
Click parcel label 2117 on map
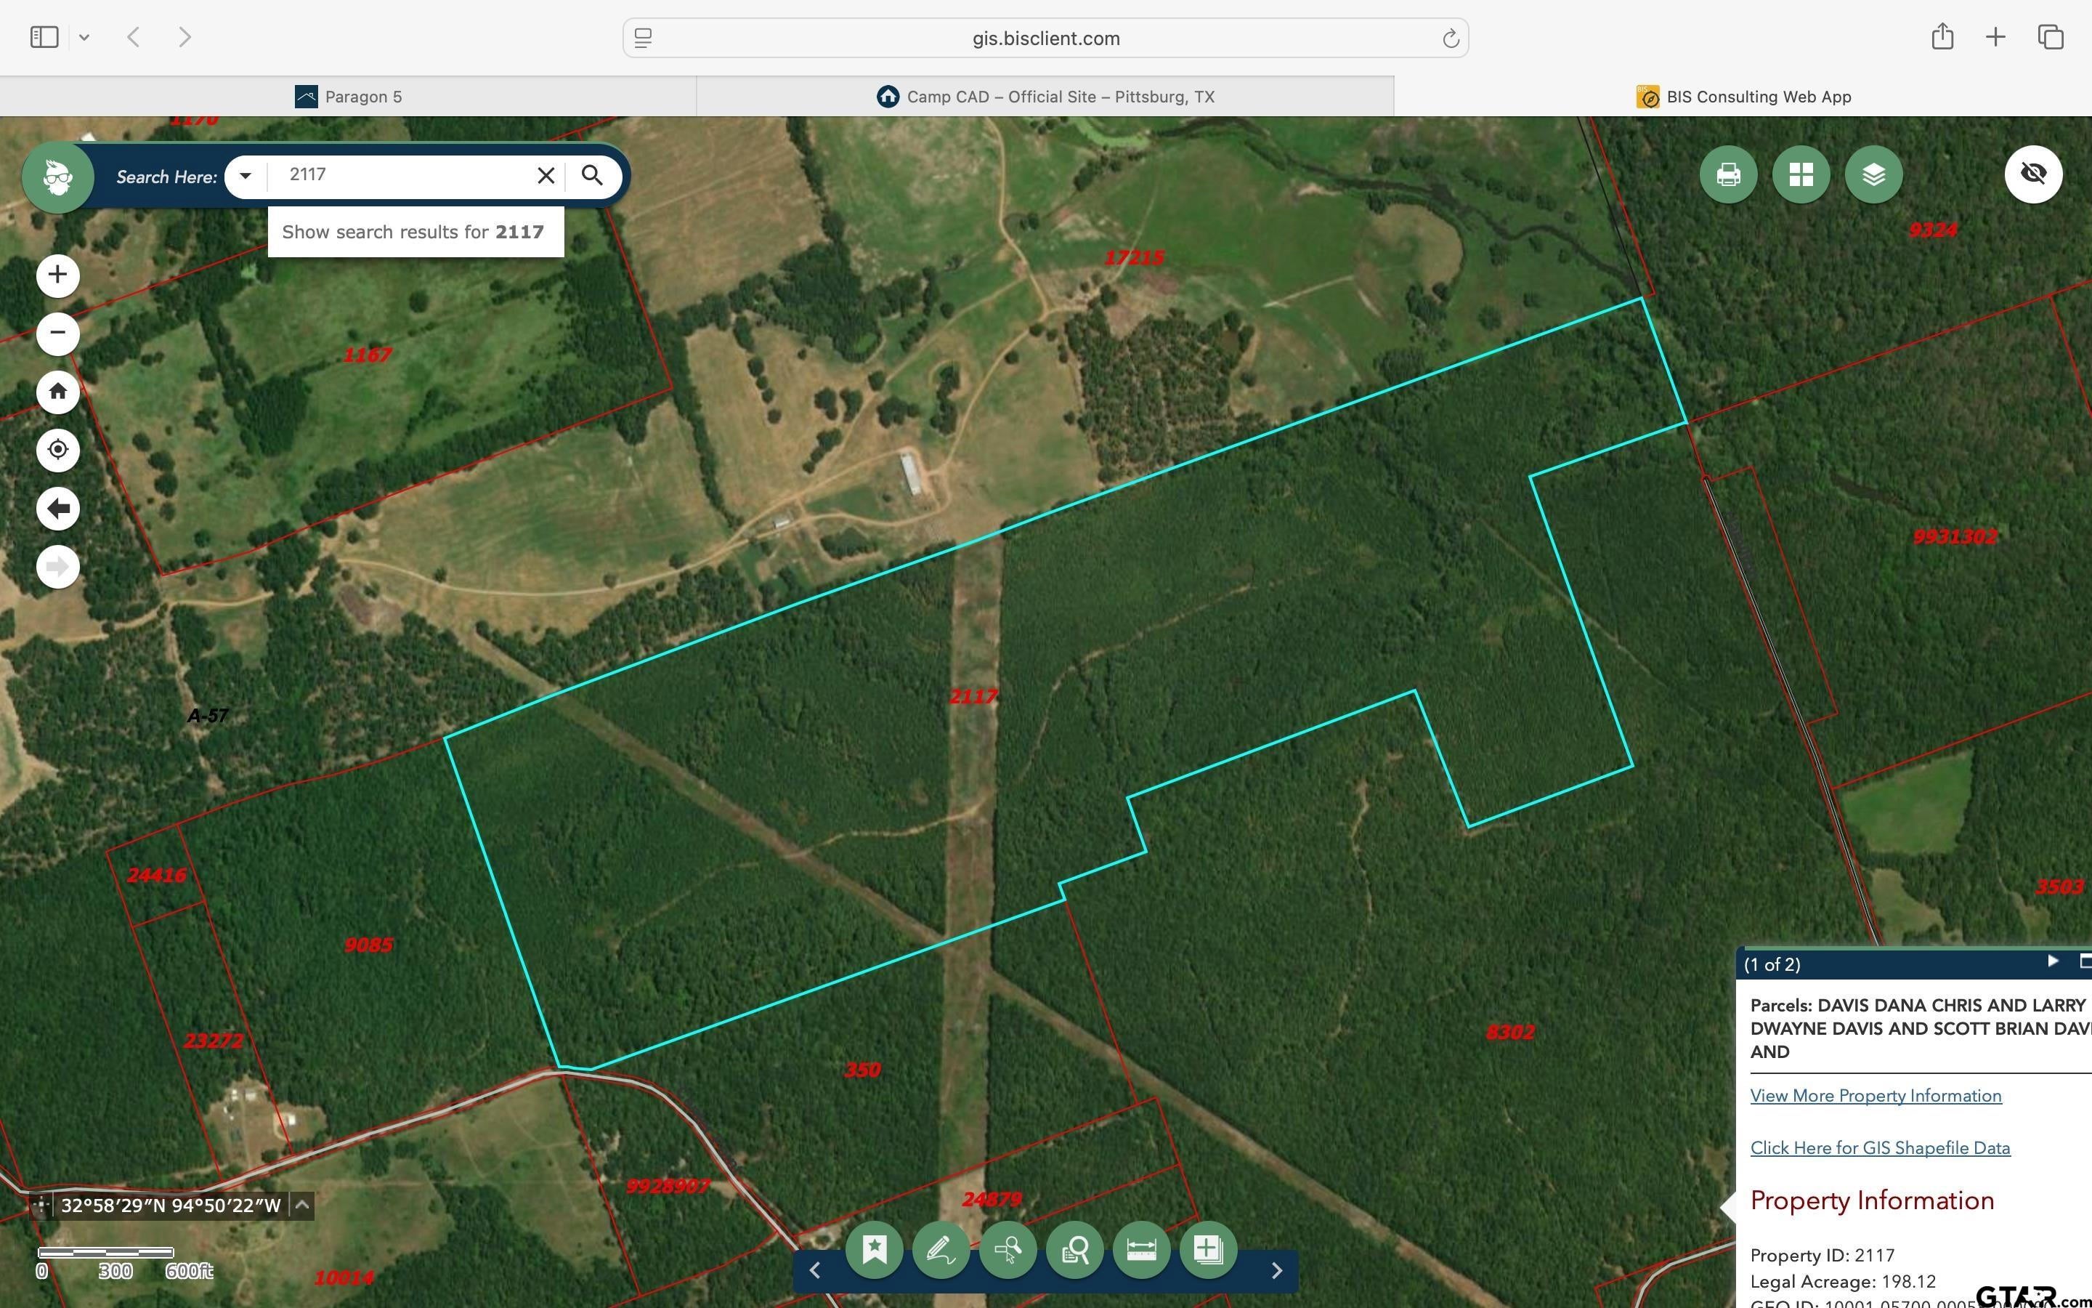click(973, 696)
